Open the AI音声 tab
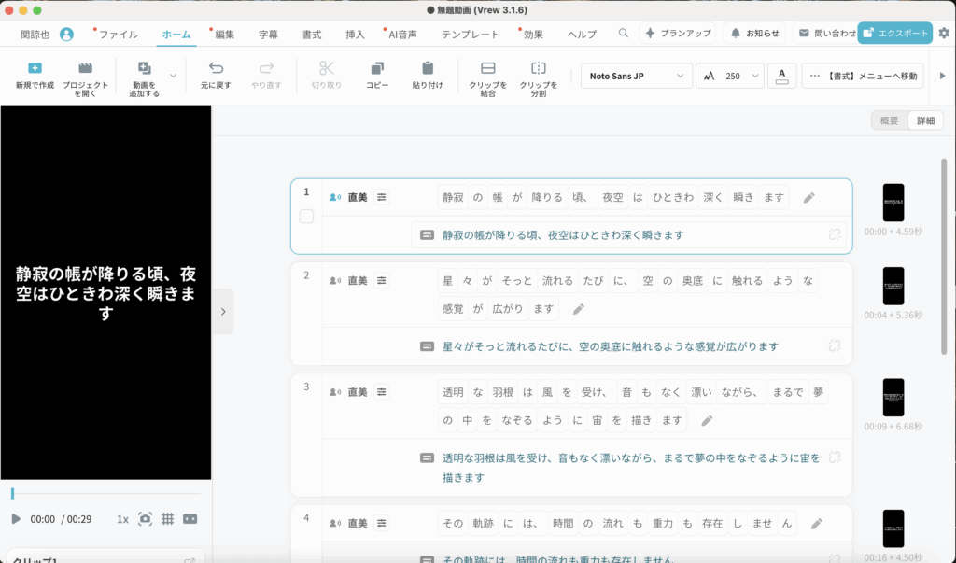This screenshot has width=956, height=563. pos(403,35)
